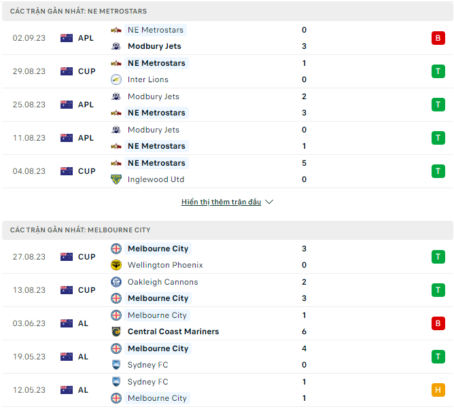Click score 4 of Melbourne City vs Sydney FC
Image resolution: width=454 pixels, height=409 pixels.
pyautogui.click(x=304, y=349)
